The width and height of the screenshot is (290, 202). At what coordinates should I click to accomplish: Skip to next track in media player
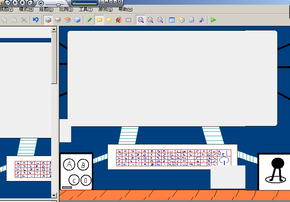click(30, 3)
